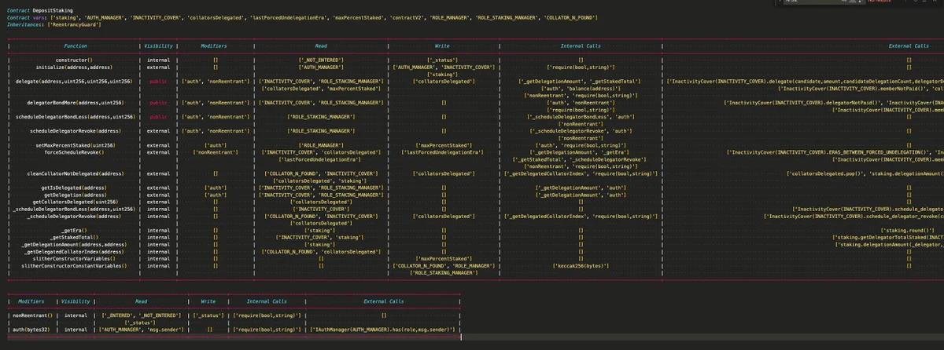This screenshot has height=350, width=944.
Task: Toggle Match Whole Word in find widget
Action: point(853,2)
